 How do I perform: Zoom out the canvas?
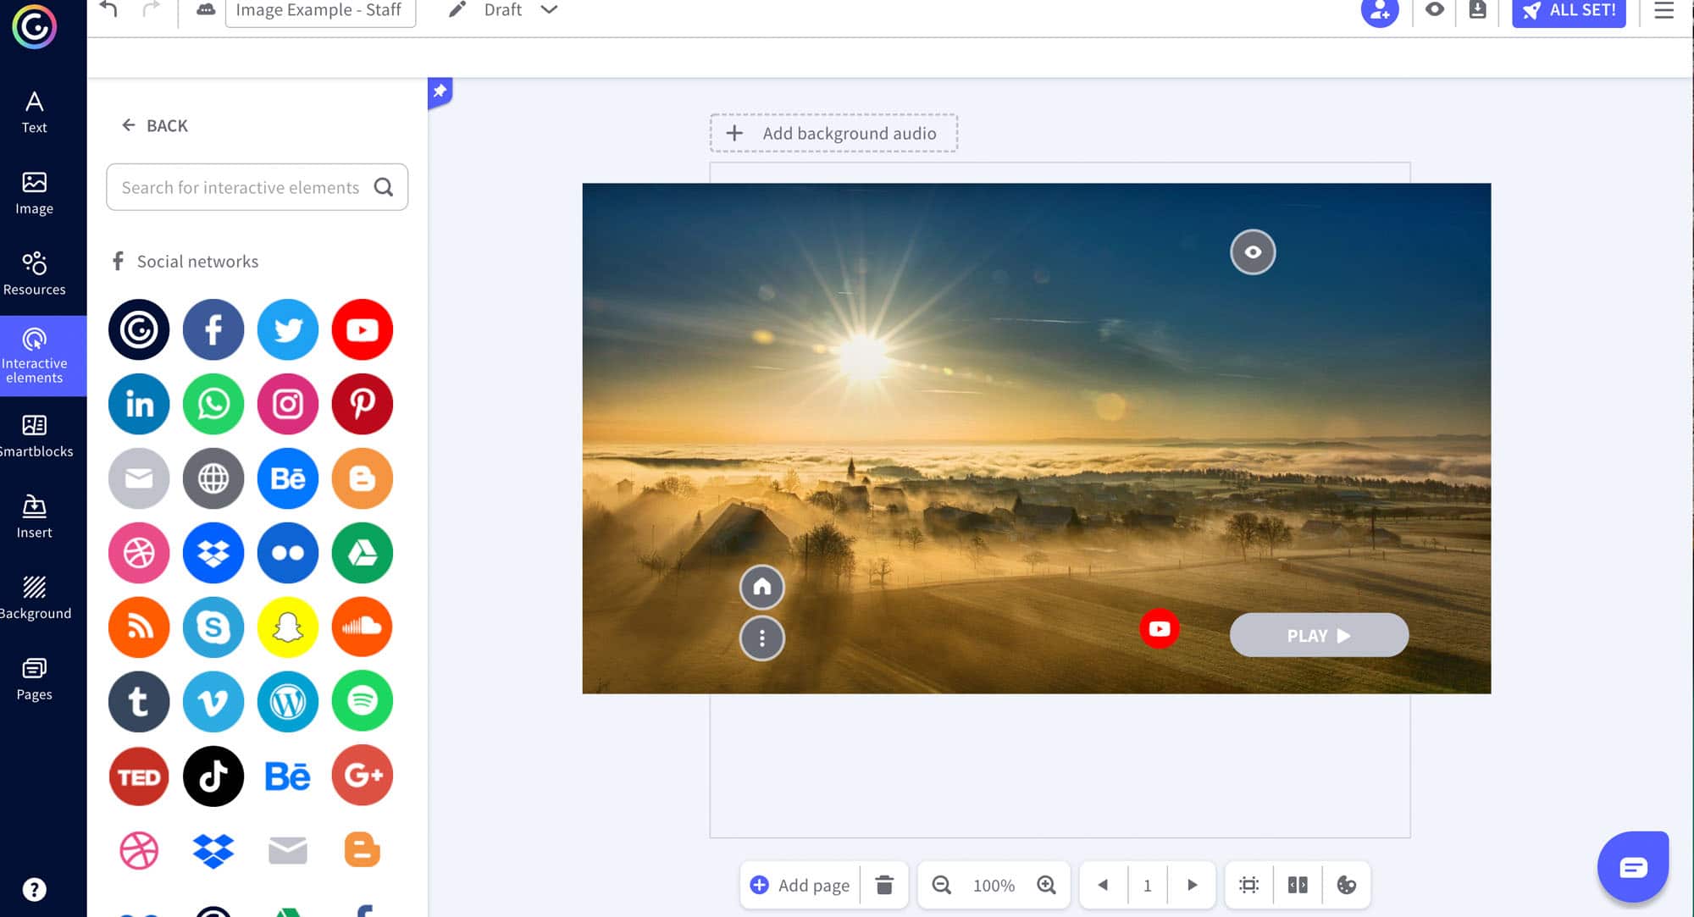tap(941, 885)
